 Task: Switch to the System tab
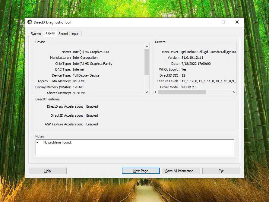point(36,34)
